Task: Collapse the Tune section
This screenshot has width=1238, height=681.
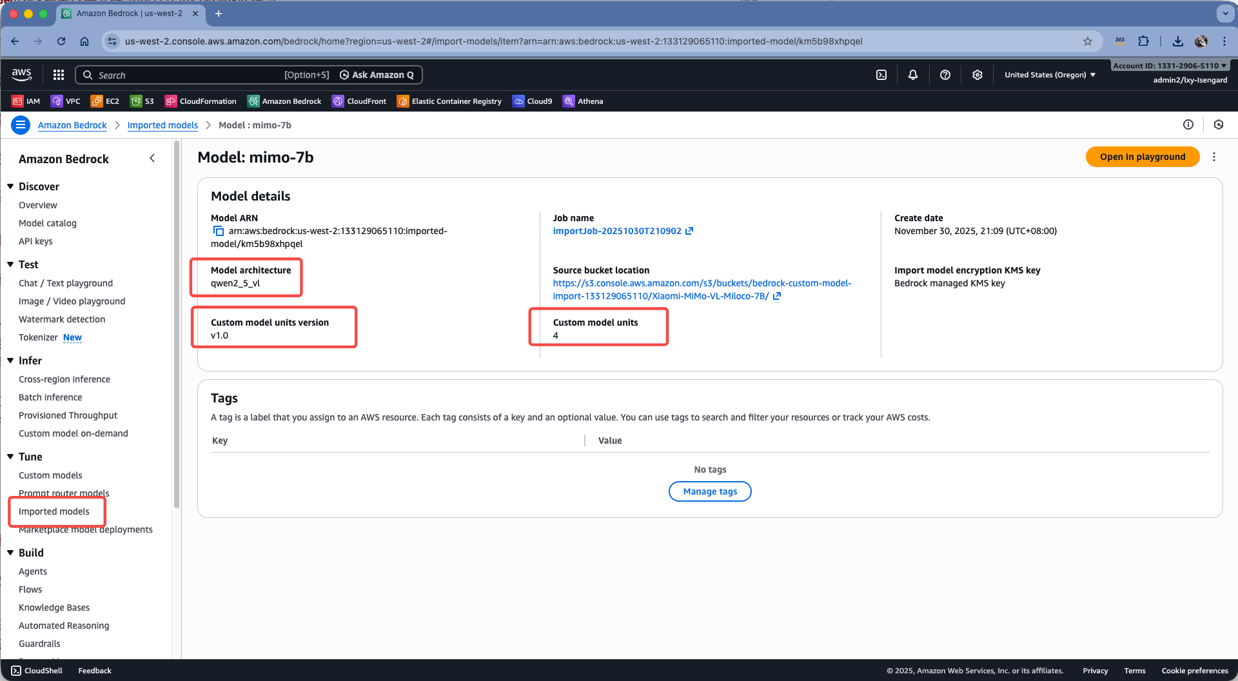Action: (x=10, y=457)
